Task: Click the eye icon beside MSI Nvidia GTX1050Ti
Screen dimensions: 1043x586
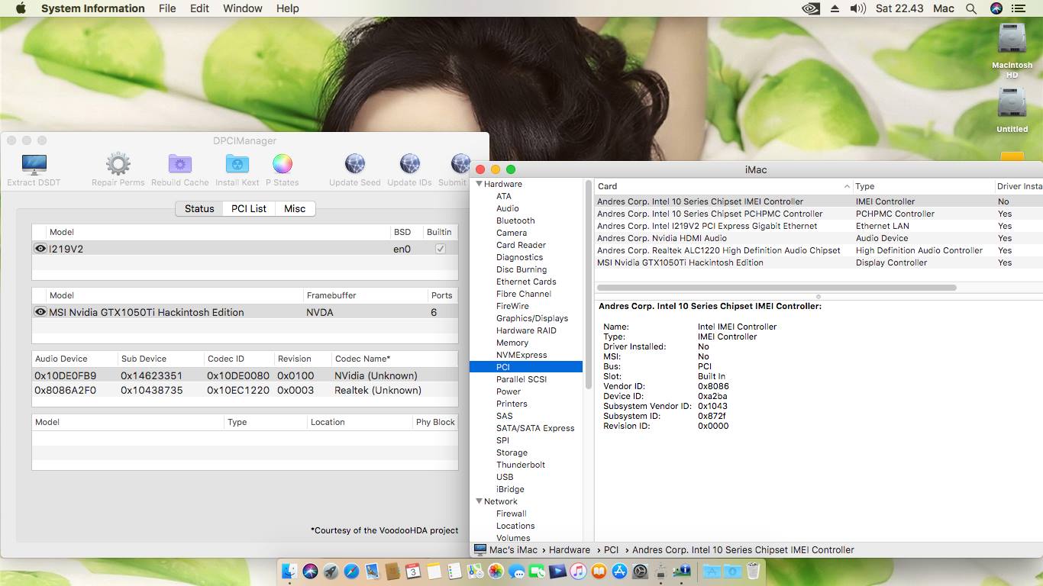Action: pyautogui.click(x=40, y=312)
